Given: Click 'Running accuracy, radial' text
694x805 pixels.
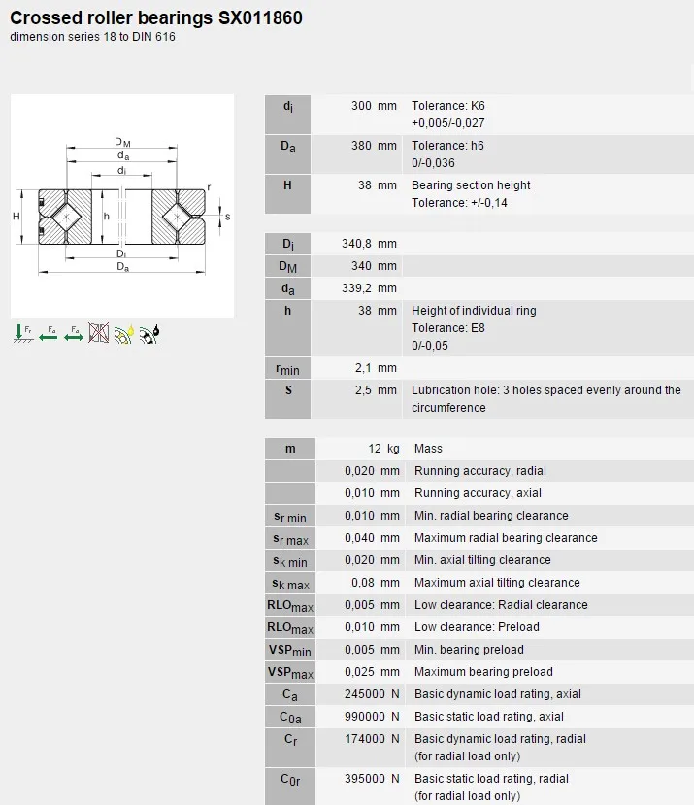Looking at the screenshot, I should 479,471.
